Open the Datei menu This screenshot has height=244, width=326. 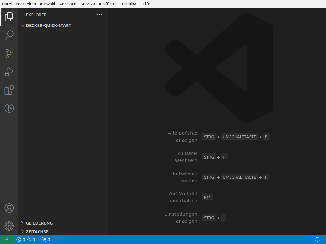pos(7,4)
